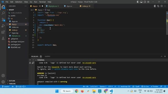Viewport: 168px width, 94px height.
Task: Click the keywords link in terminal
Action: 55,67
